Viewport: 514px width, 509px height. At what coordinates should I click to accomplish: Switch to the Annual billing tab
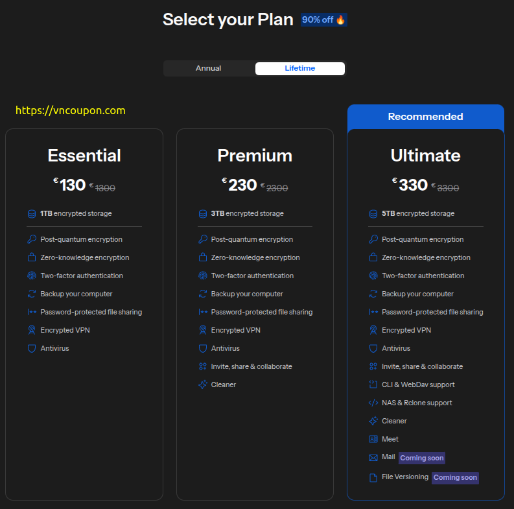click(209, 68)
